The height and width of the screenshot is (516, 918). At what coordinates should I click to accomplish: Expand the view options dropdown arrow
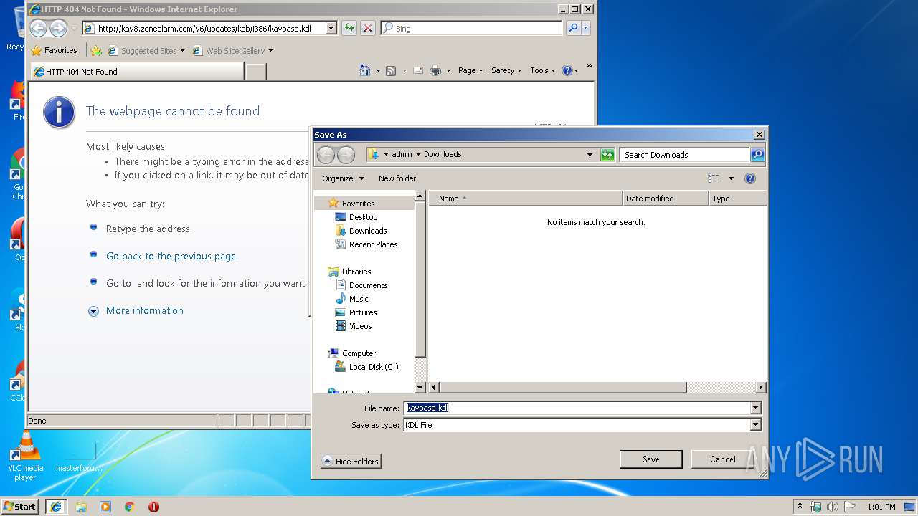coord(731,178)
